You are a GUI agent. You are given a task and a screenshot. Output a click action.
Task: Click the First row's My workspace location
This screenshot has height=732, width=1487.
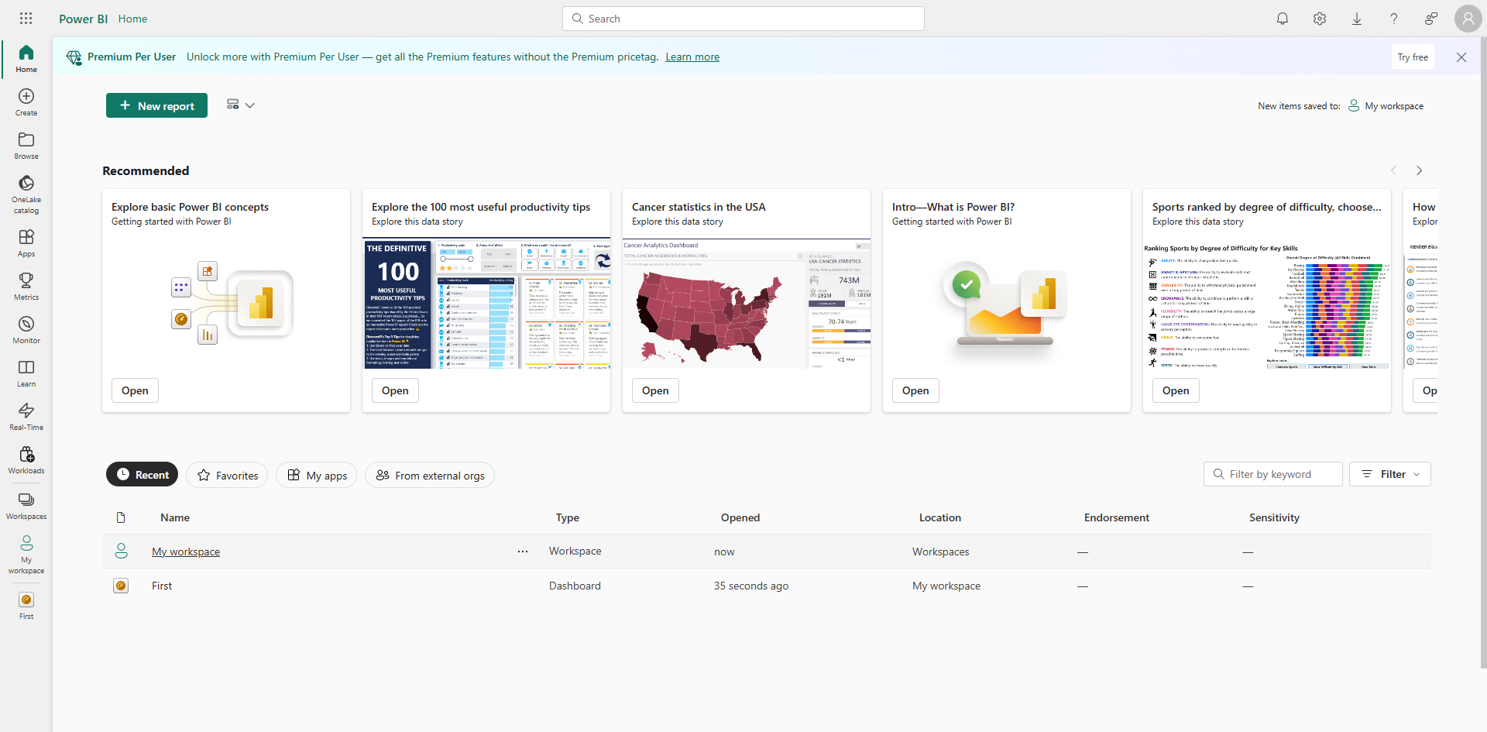(946, 586)
